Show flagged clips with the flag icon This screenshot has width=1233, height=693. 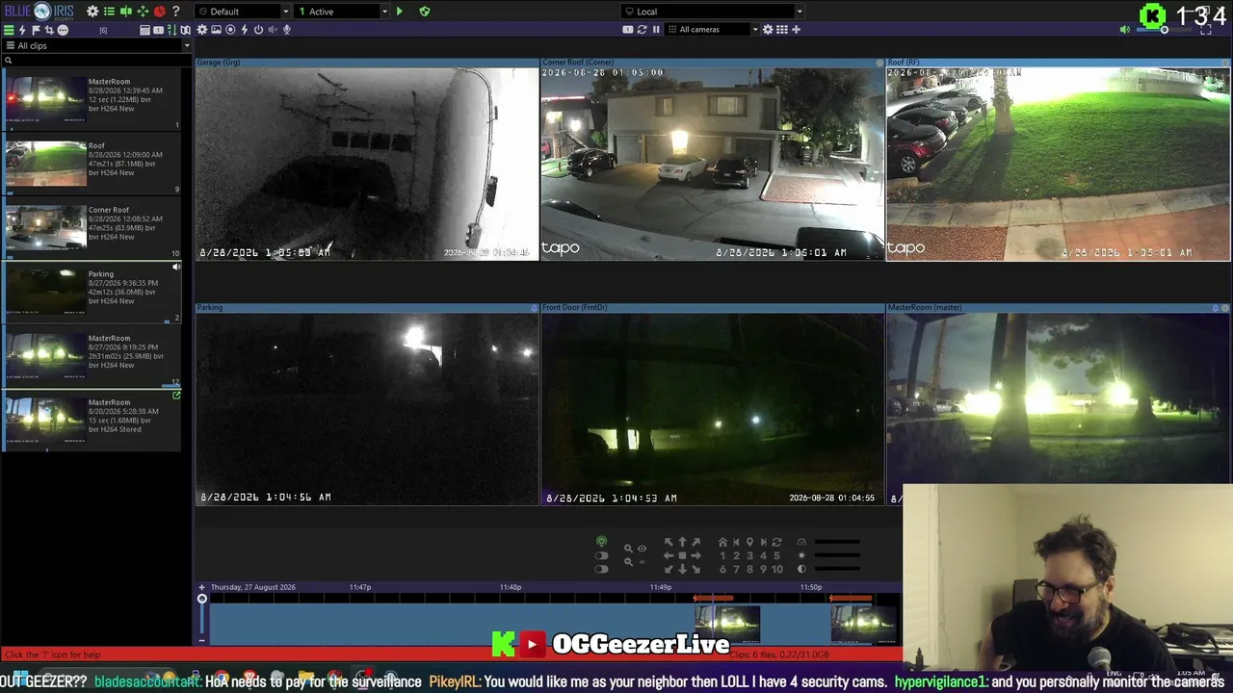pyautogui.click(x=36, y=30)
